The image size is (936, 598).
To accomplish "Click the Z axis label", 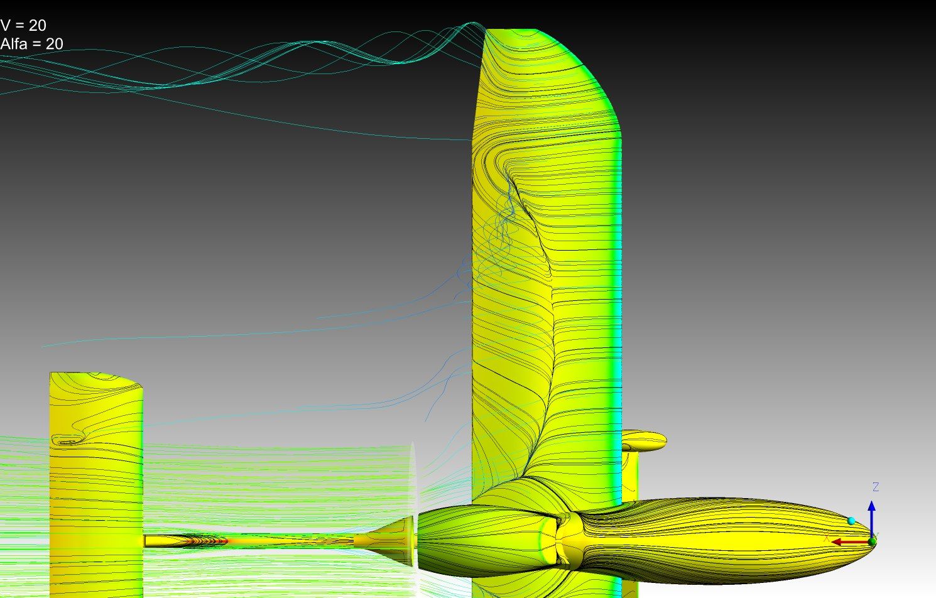I will [x=876, y=487].
